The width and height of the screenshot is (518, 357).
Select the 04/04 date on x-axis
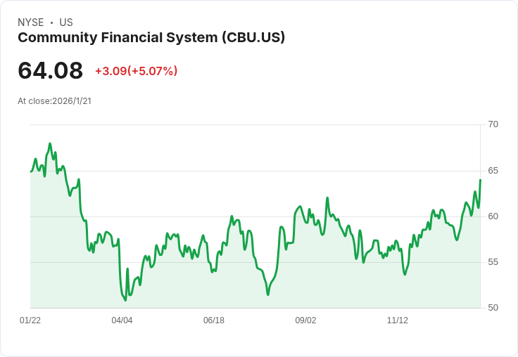pos(122,320)
